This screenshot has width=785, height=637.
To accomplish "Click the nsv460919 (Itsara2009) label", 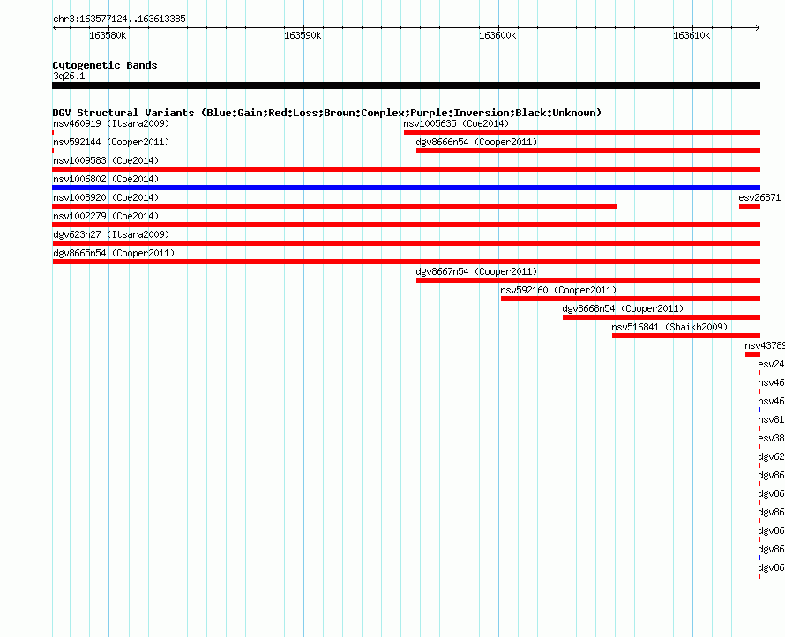I will tap(111, 123).
